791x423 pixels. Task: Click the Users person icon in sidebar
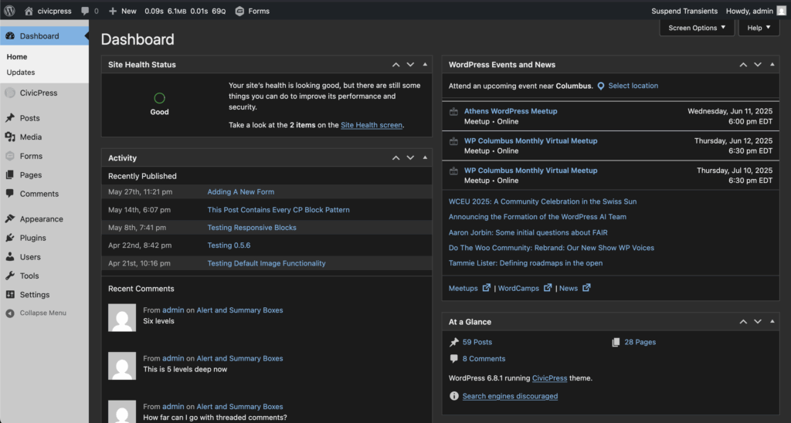10,256
